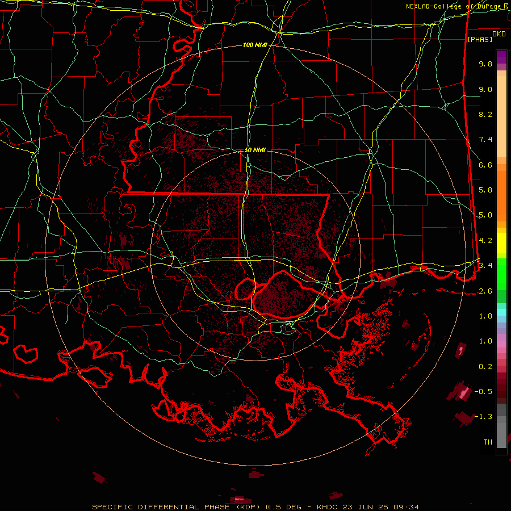511x511 pixels.
Task: Click the 5.0 color scale label
Action: [x=485, y=215]
